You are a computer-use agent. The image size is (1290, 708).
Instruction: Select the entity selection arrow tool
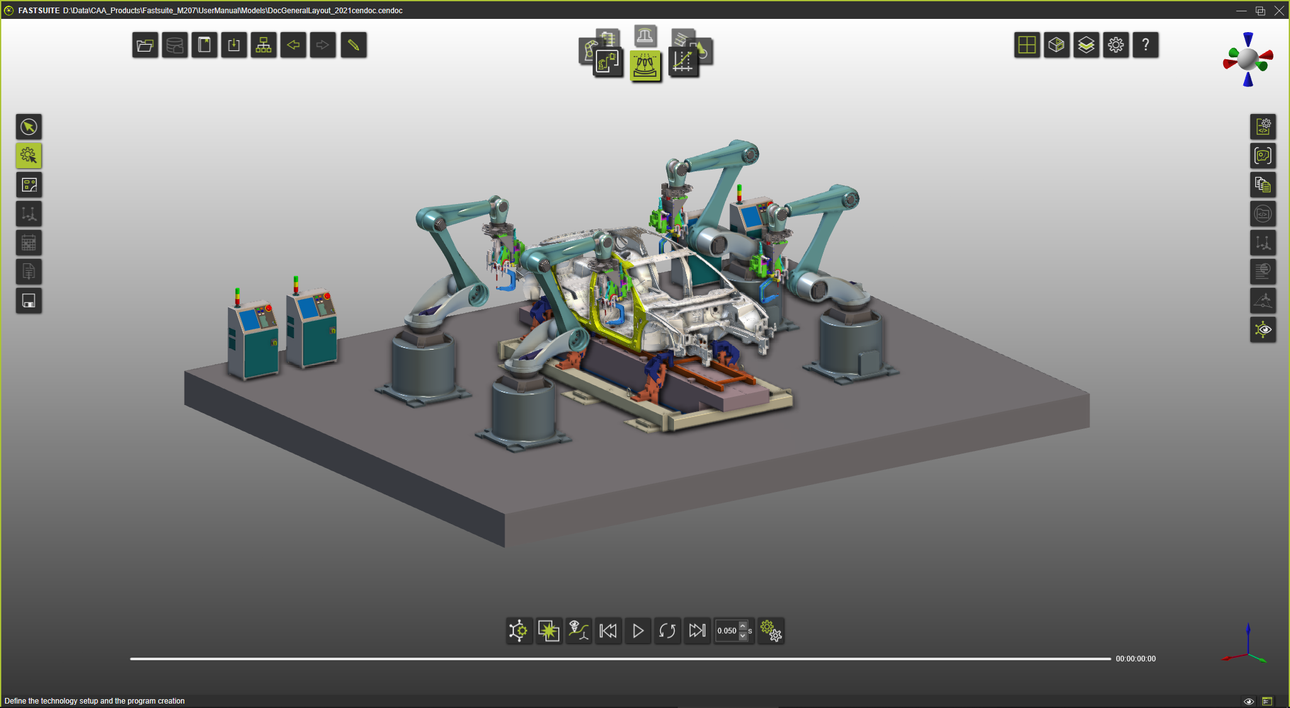[29, 127]
